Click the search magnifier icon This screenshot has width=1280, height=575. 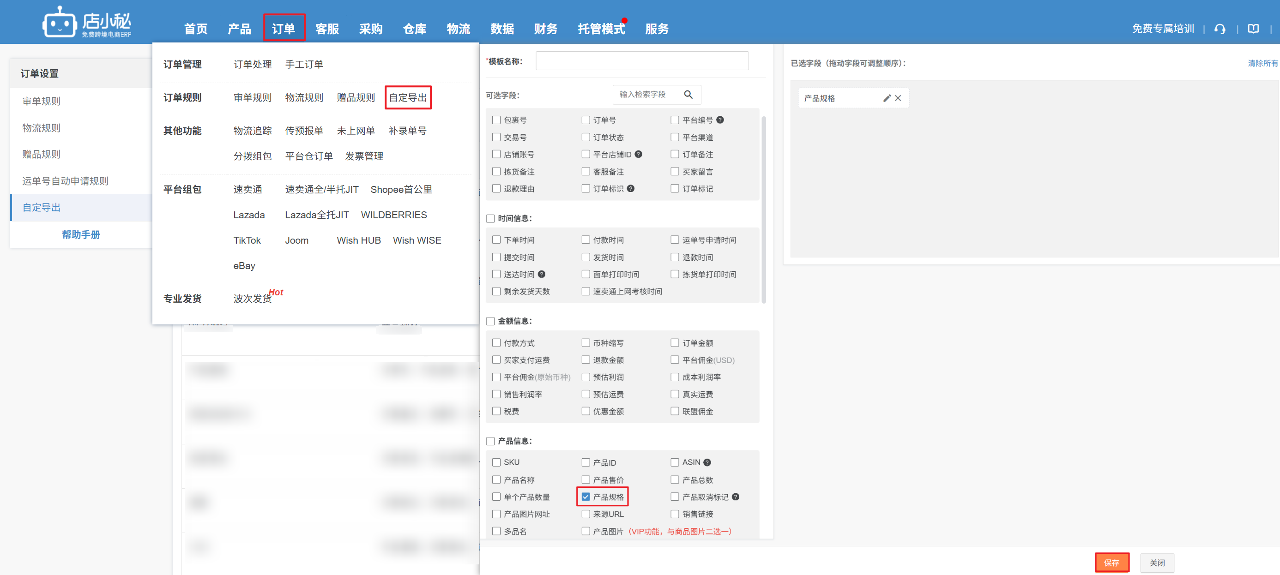coord(688,94)
